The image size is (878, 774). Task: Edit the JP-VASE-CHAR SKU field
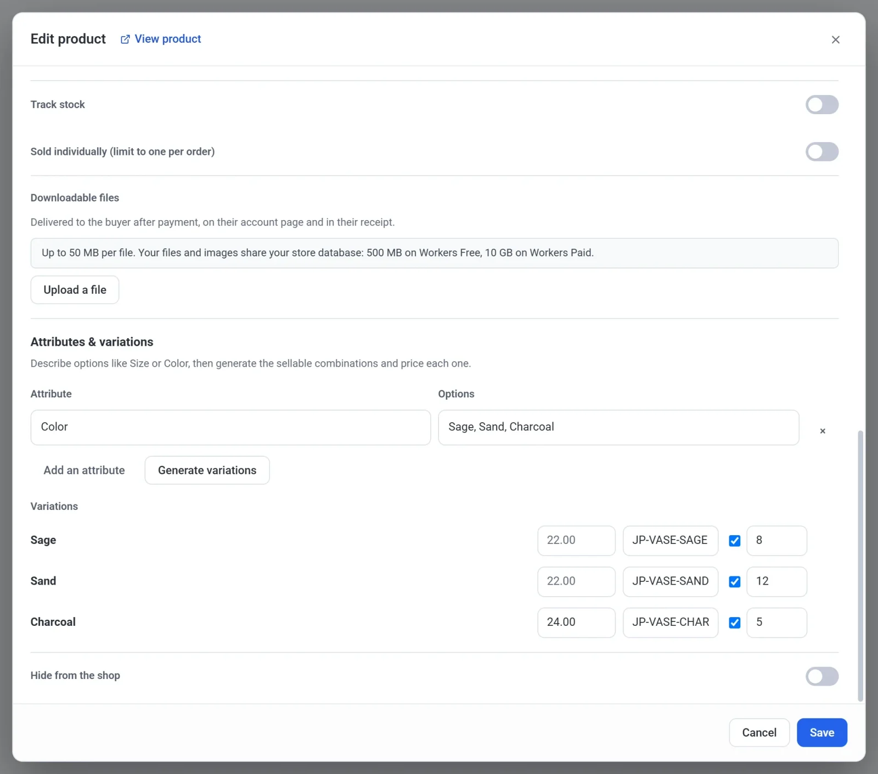pyautogui.click(x=671, y=622)
